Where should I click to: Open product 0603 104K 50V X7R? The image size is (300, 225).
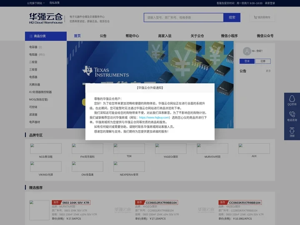[x=76, y=202]
